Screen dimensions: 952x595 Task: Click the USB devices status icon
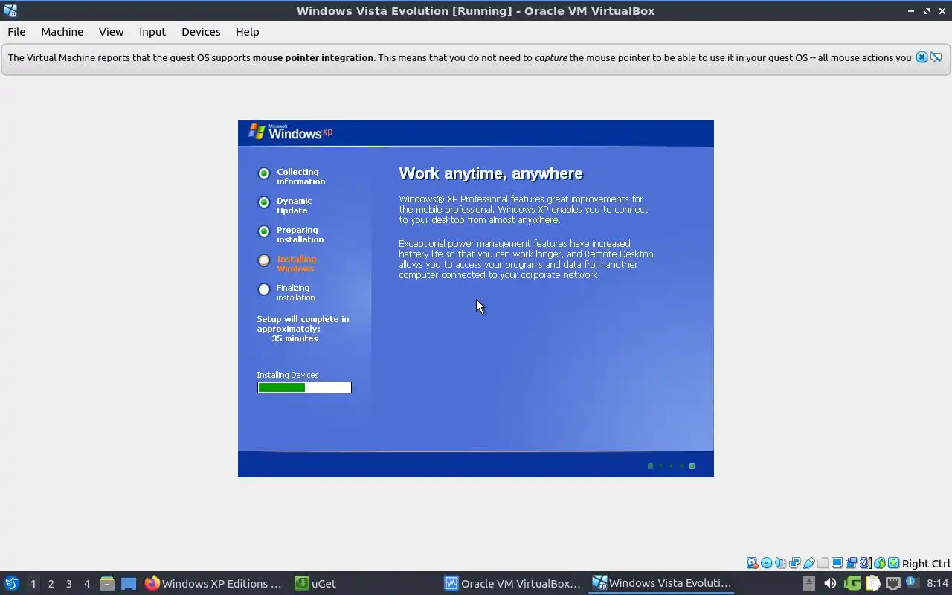pos(808,563)
